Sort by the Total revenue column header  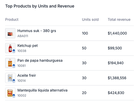point(119,20)
